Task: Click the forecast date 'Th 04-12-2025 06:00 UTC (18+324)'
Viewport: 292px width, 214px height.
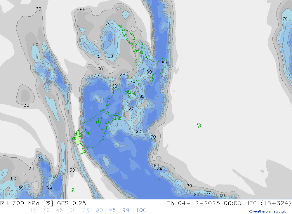Action: pyautogui.click(x=229, y=203)
